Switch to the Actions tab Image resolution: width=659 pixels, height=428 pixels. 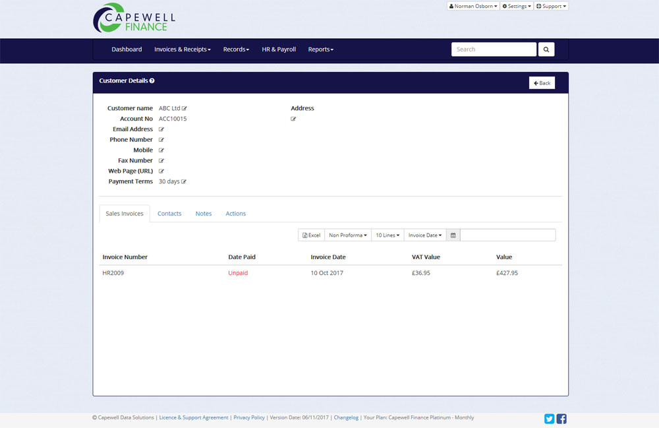(236, 214)
